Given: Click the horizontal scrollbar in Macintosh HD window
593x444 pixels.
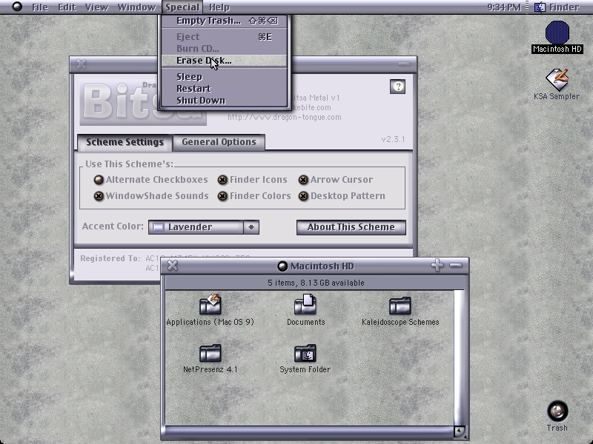Looking at the screenshot, I should point(309,431).
